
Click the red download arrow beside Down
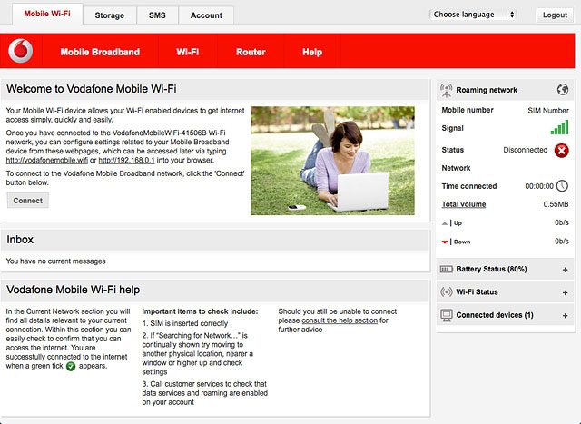click(445, 242)
